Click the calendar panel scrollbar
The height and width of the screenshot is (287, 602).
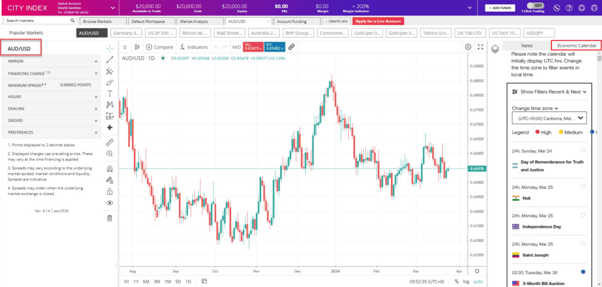coord(599,59)
